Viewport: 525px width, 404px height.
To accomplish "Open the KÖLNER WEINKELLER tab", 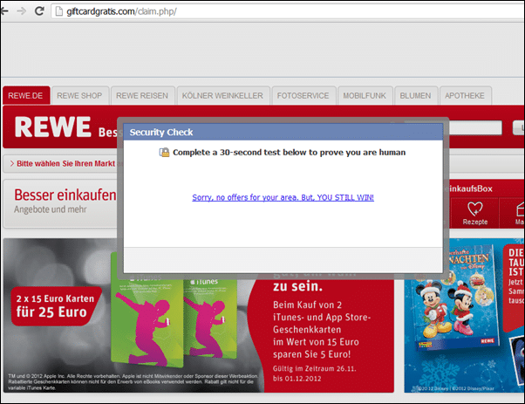I will [222, 95].
